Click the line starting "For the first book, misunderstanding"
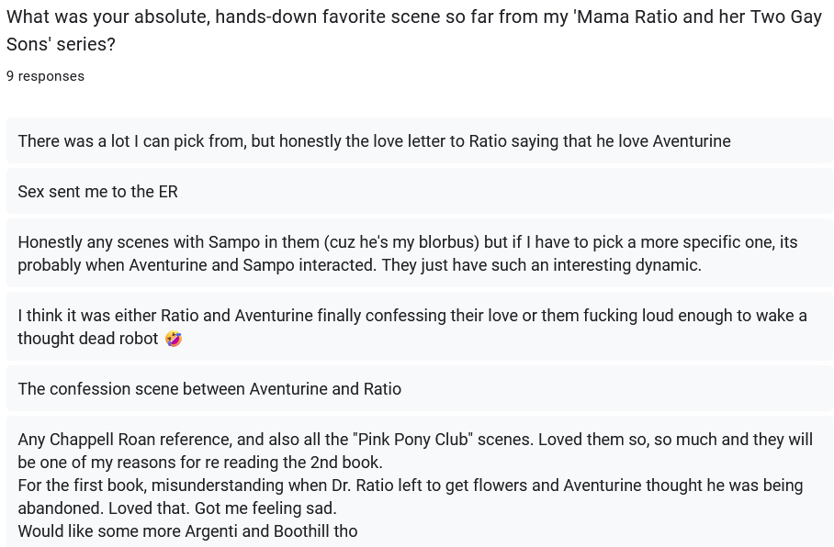 pyautogui.click(x=410, y=486)
